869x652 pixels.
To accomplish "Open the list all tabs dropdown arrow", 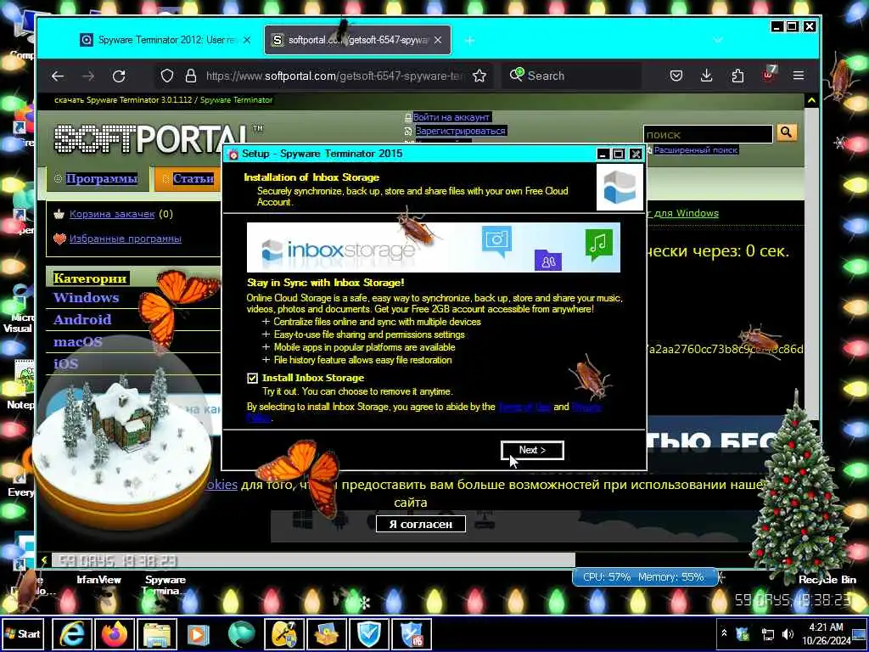I will coord(718,40).
